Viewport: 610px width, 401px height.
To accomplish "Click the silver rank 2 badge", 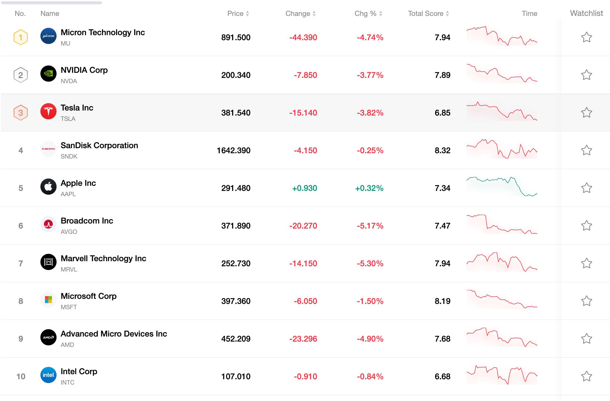I will pyautogui.click(x=20, y=75).
